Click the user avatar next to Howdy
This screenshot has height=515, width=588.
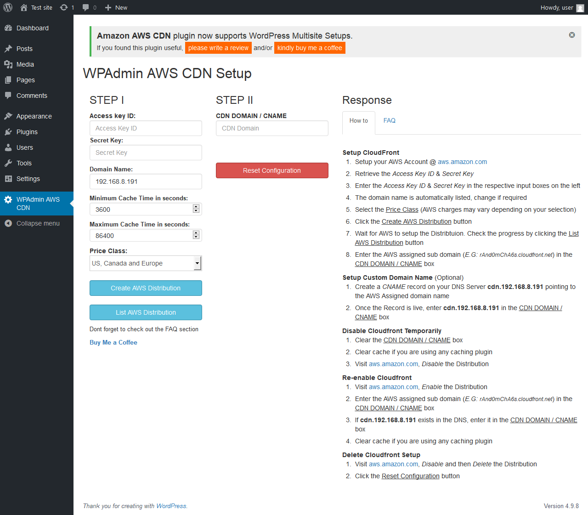[580, 8]
